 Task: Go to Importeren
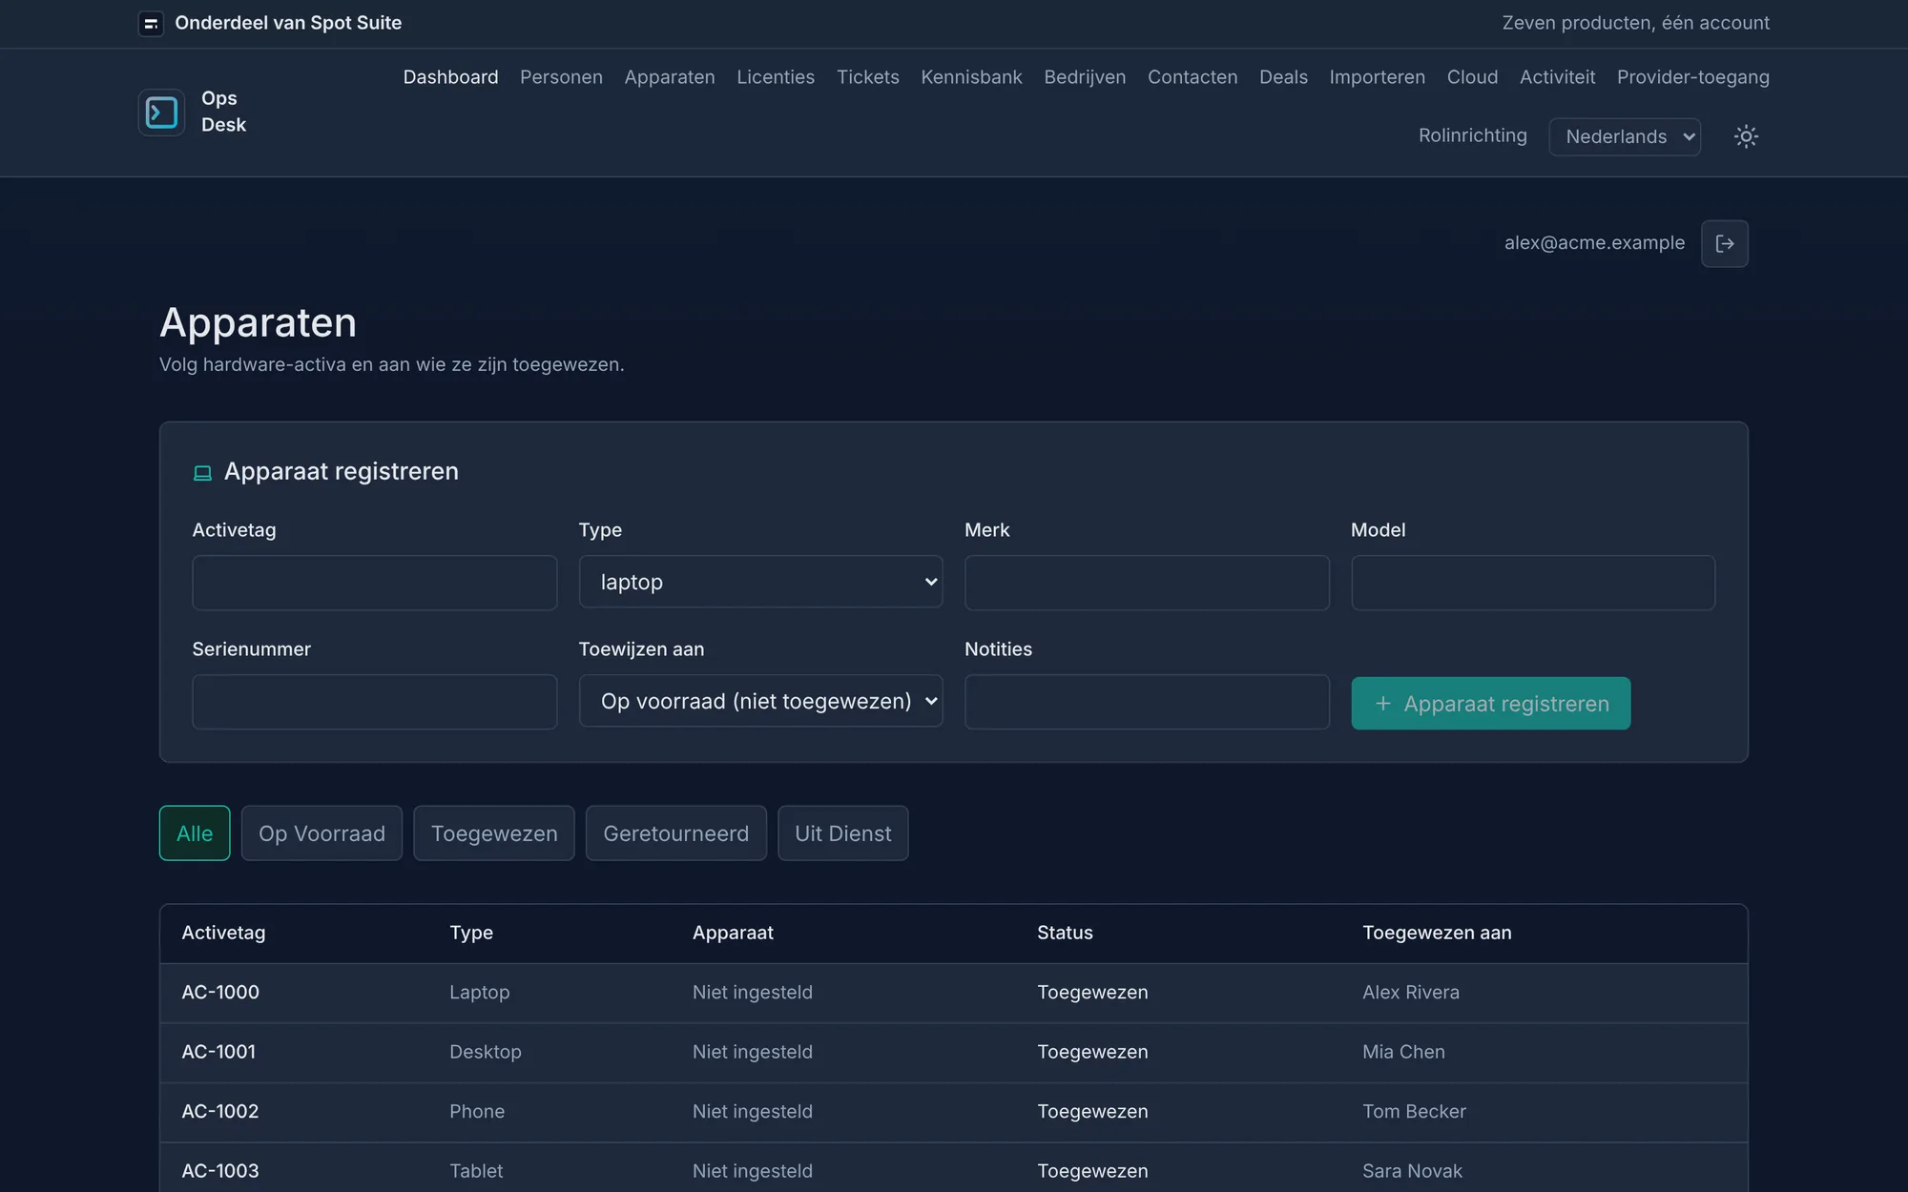click(x=1378, y=77)
